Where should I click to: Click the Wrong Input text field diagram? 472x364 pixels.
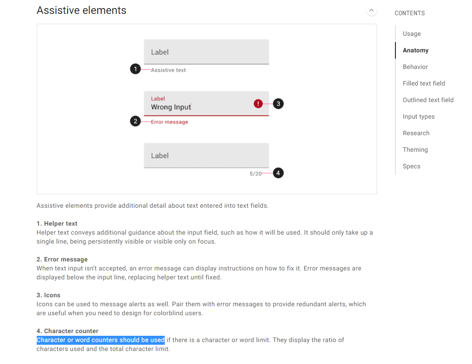point(206,103)
